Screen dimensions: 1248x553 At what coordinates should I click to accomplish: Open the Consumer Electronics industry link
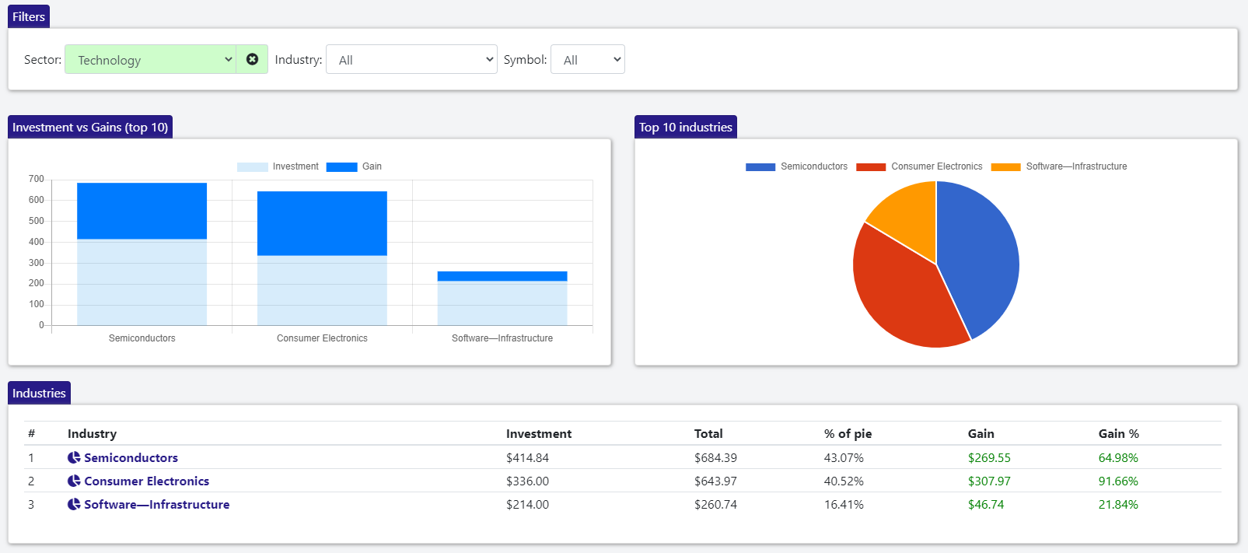pos(146,481)
